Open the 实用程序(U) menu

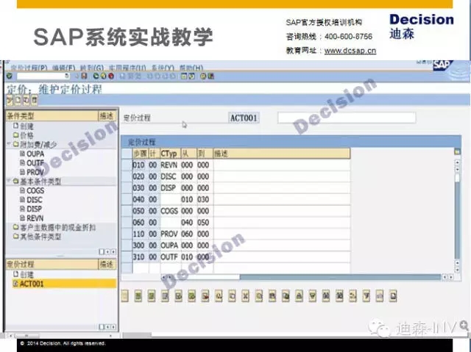click(x=127, y=68)
